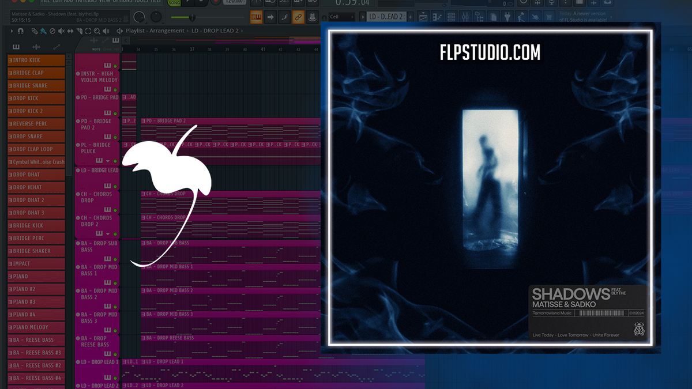
Task: Click the INSTR - HIGH VIOLIN MELODY channel name
Action: 98,76
